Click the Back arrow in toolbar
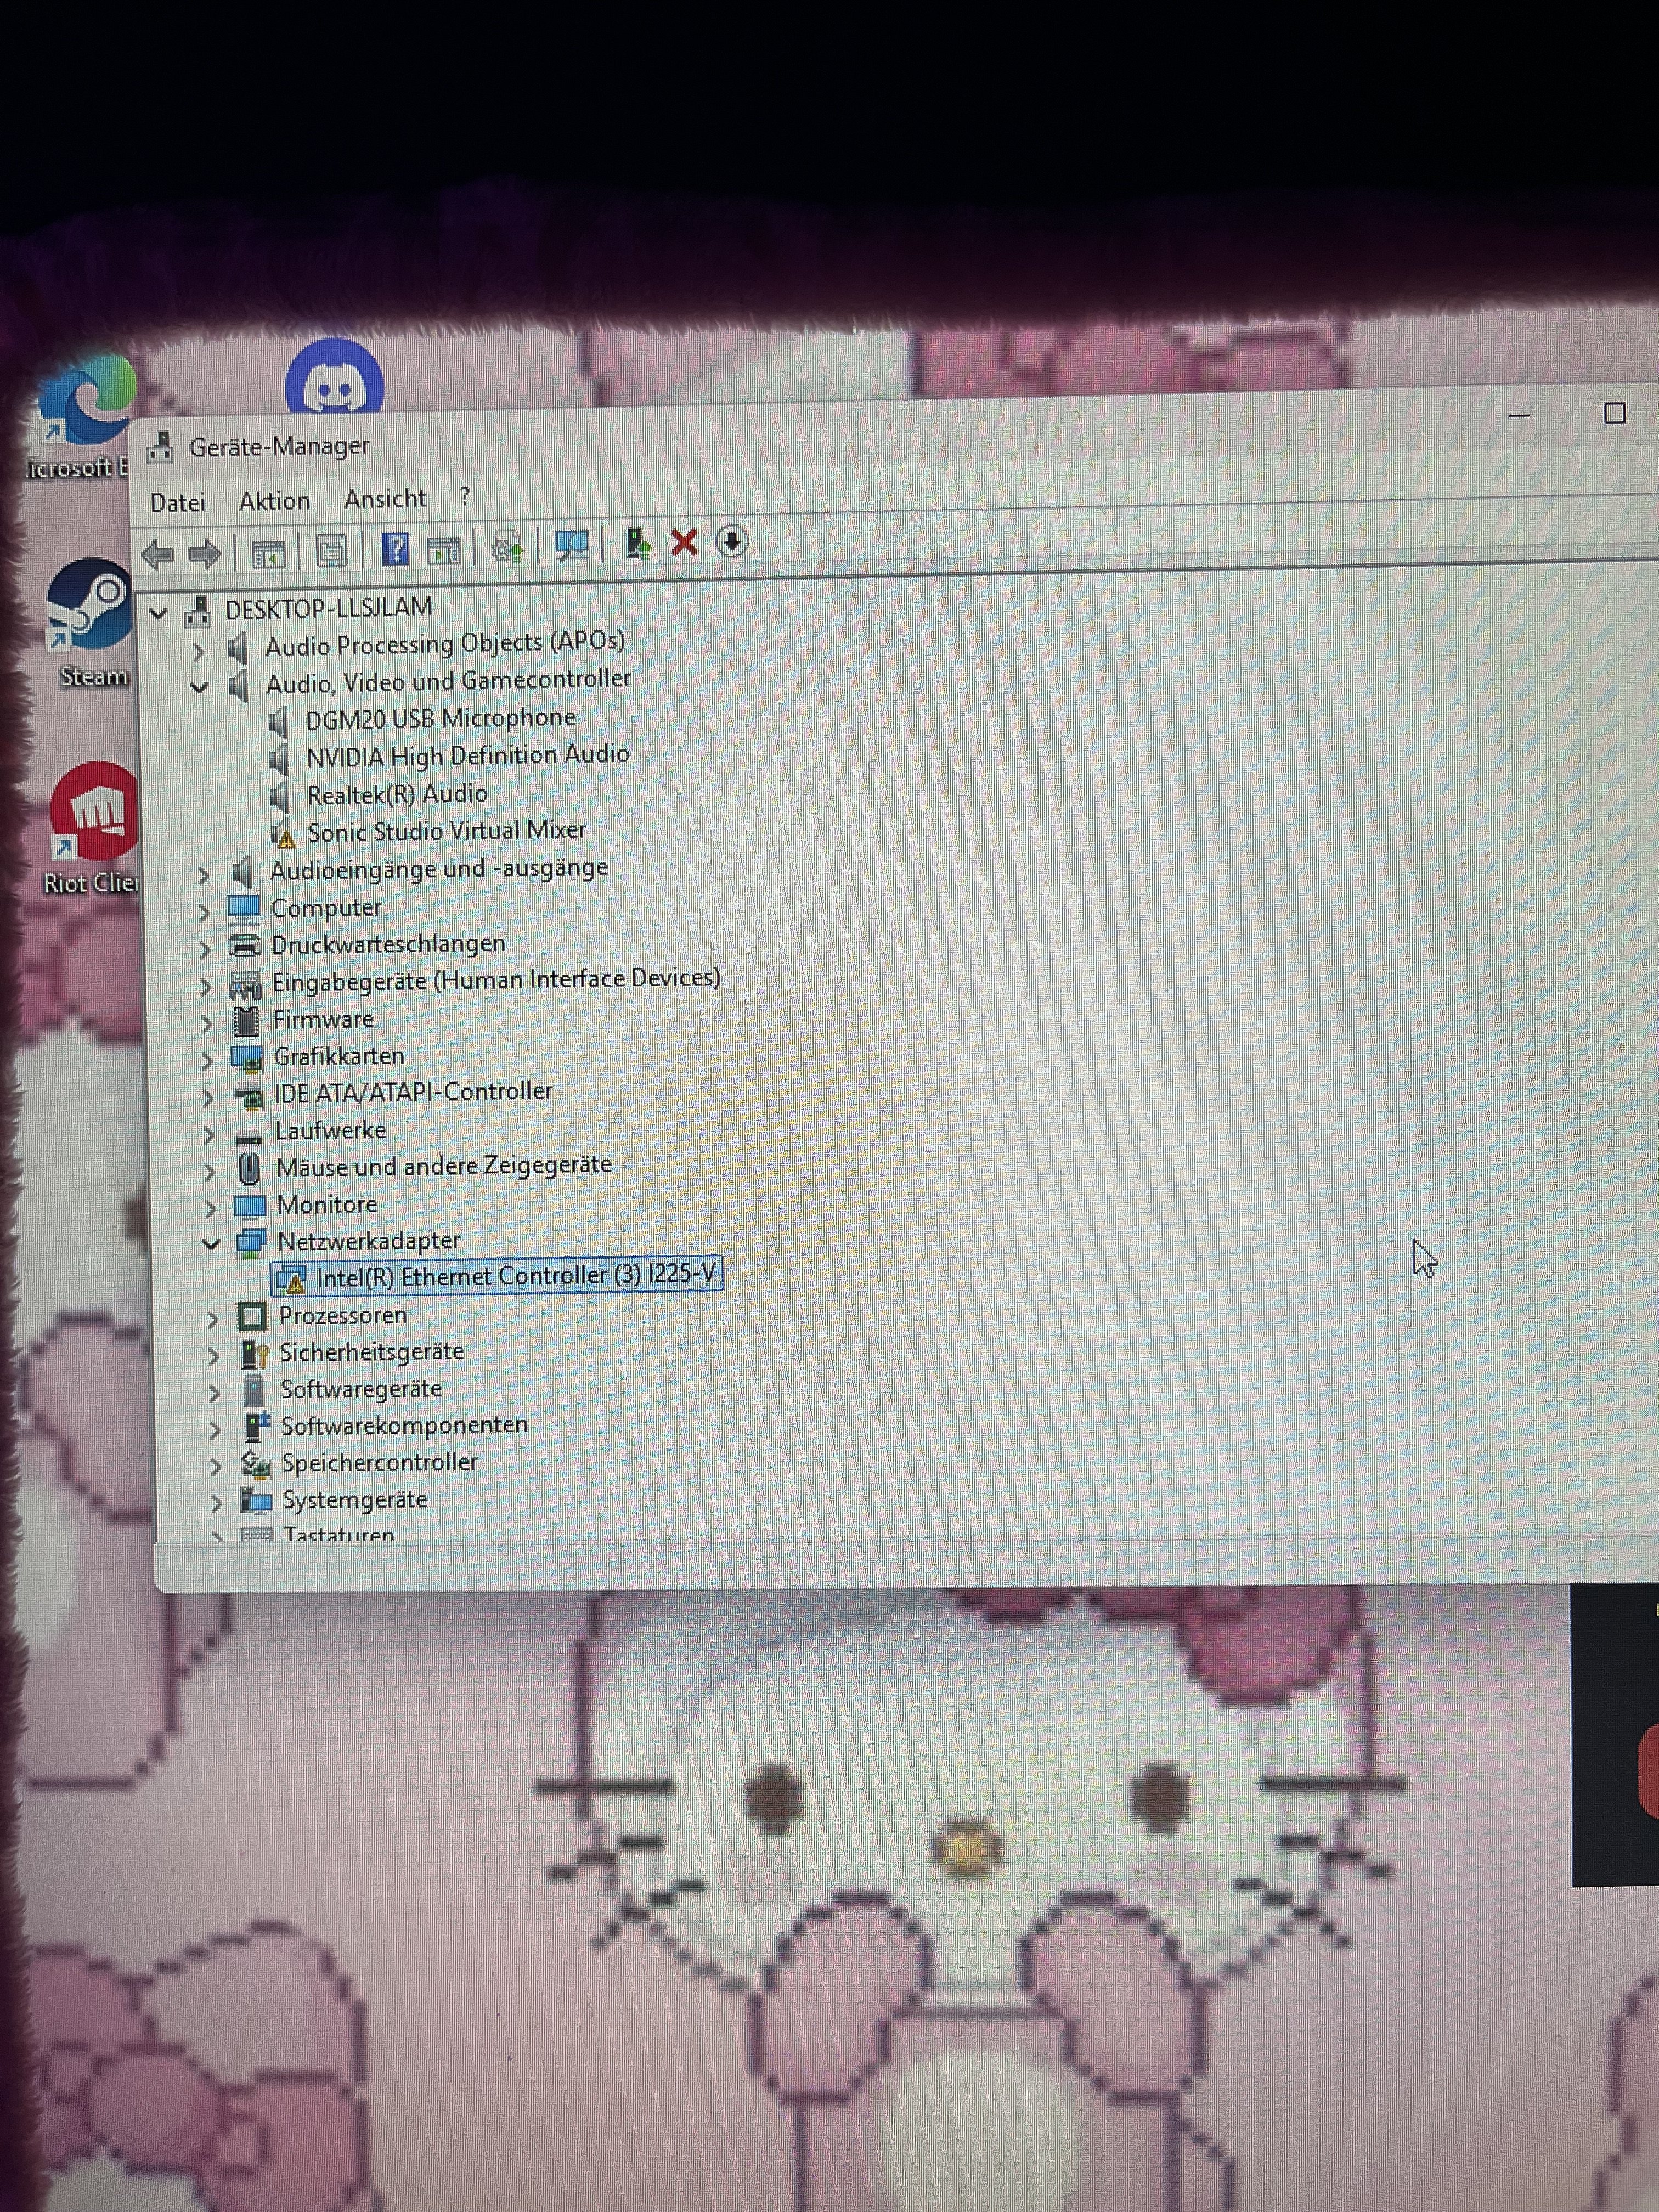This screenshot has height=2212, width=1659. [158, 554]
